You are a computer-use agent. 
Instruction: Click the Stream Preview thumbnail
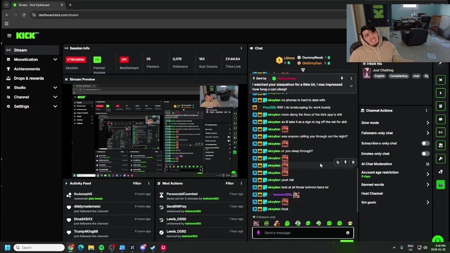155,130
